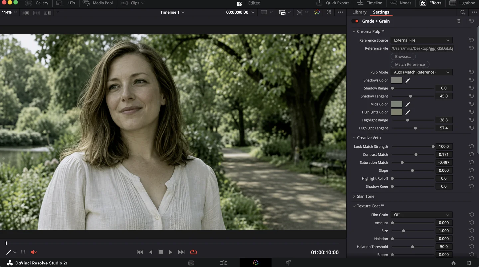Reset all Grade + Grain settings
Screen dimensions: 479x267
(x=472, y=21)
